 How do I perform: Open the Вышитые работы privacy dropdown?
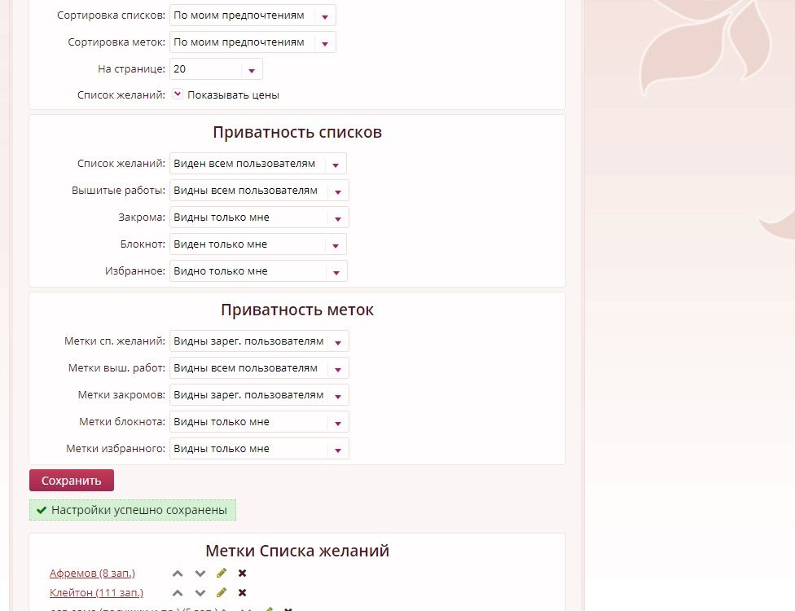coord(258,191)
